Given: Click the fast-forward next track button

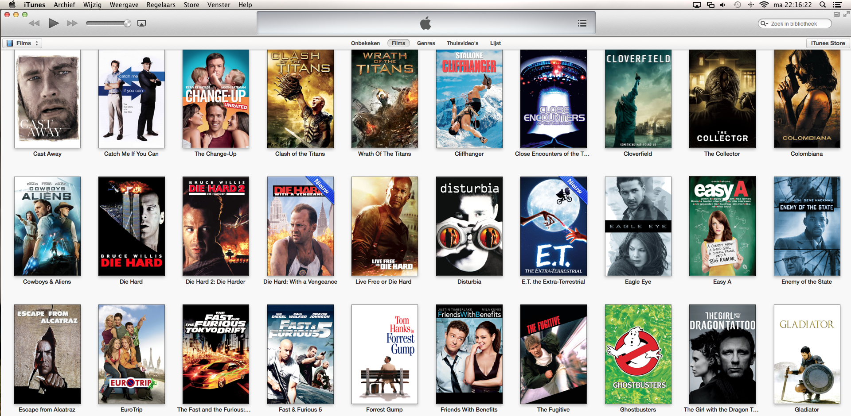Looking at the screenshot, I should pyautogui.click(x=72, y=23).
